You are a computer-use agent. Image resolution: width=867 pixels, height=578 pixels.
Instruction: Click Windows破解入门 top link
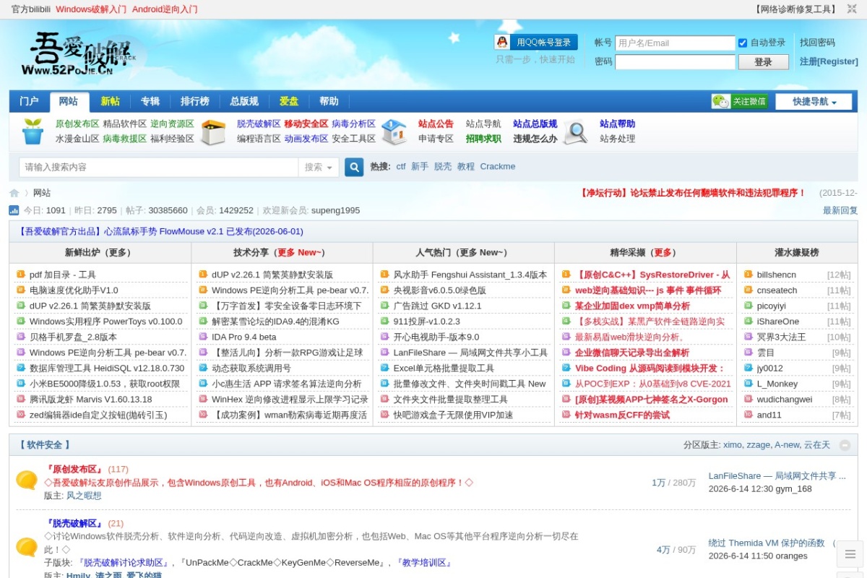tap(91, 9)
